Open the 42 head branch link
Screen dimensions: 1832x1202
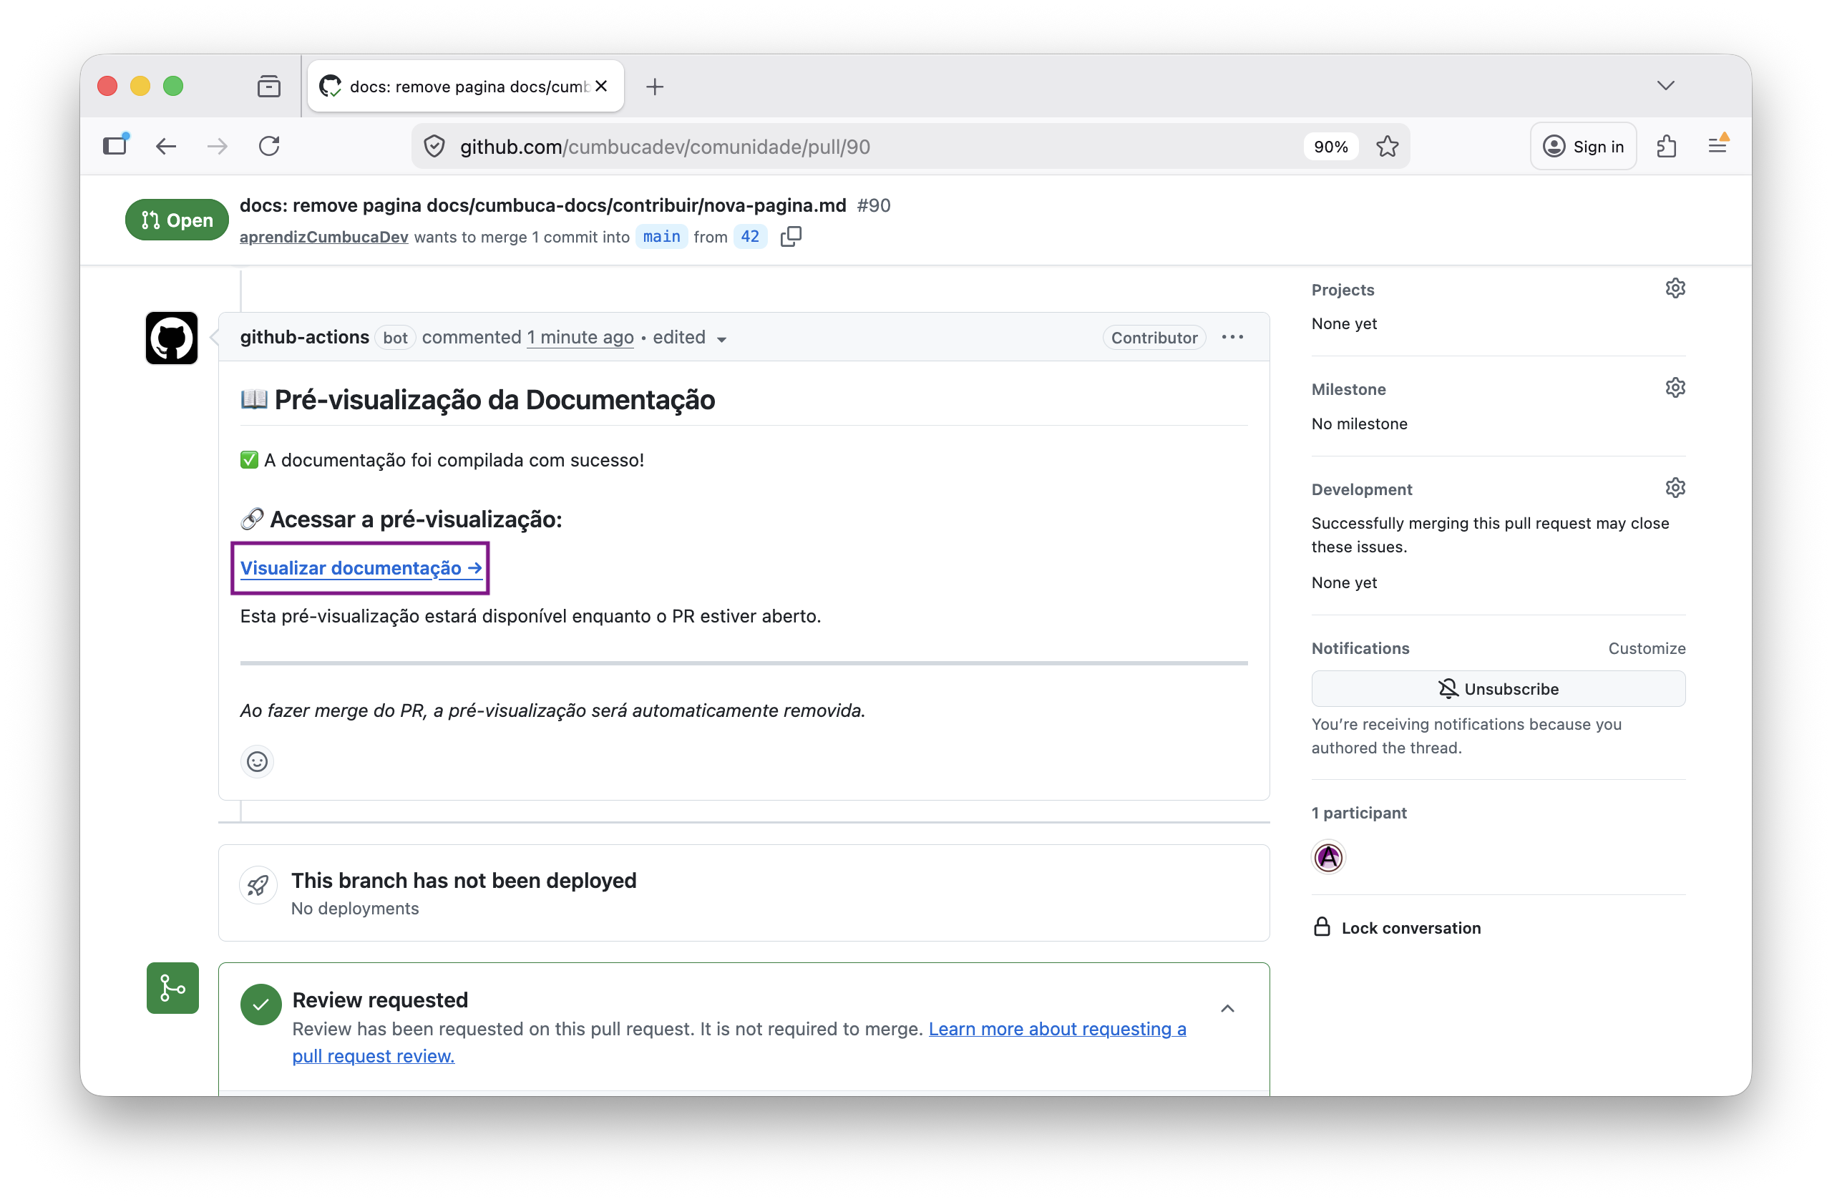[750, 236]
